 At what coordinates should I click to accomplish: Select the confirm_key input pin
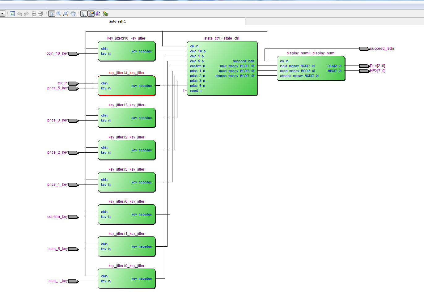[x=74, y=217]
